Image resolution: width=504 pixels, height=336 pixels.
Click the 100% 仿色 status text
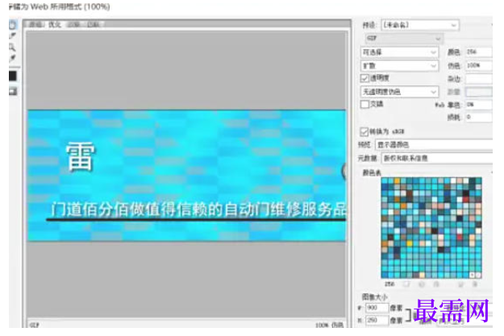[329, 325]
